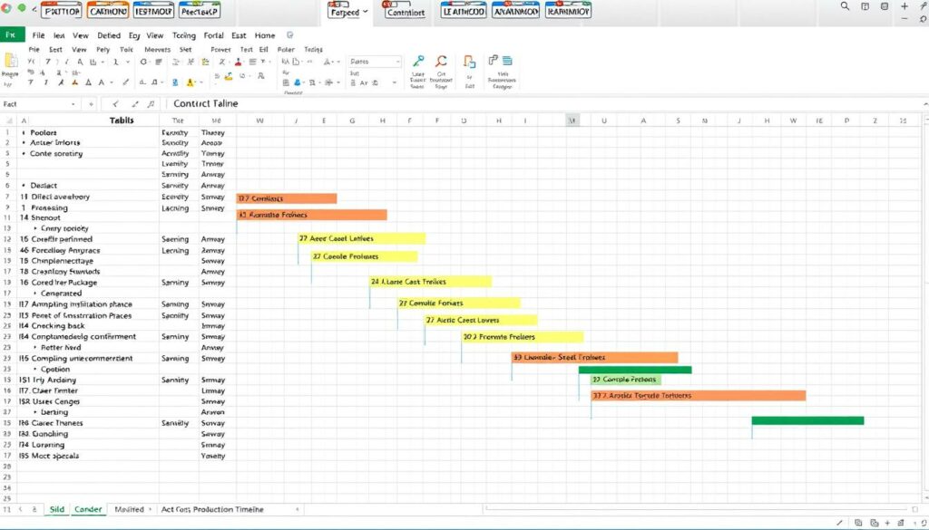
Task: Click the Tablis column header cell
Action: [x=122, y=120]
